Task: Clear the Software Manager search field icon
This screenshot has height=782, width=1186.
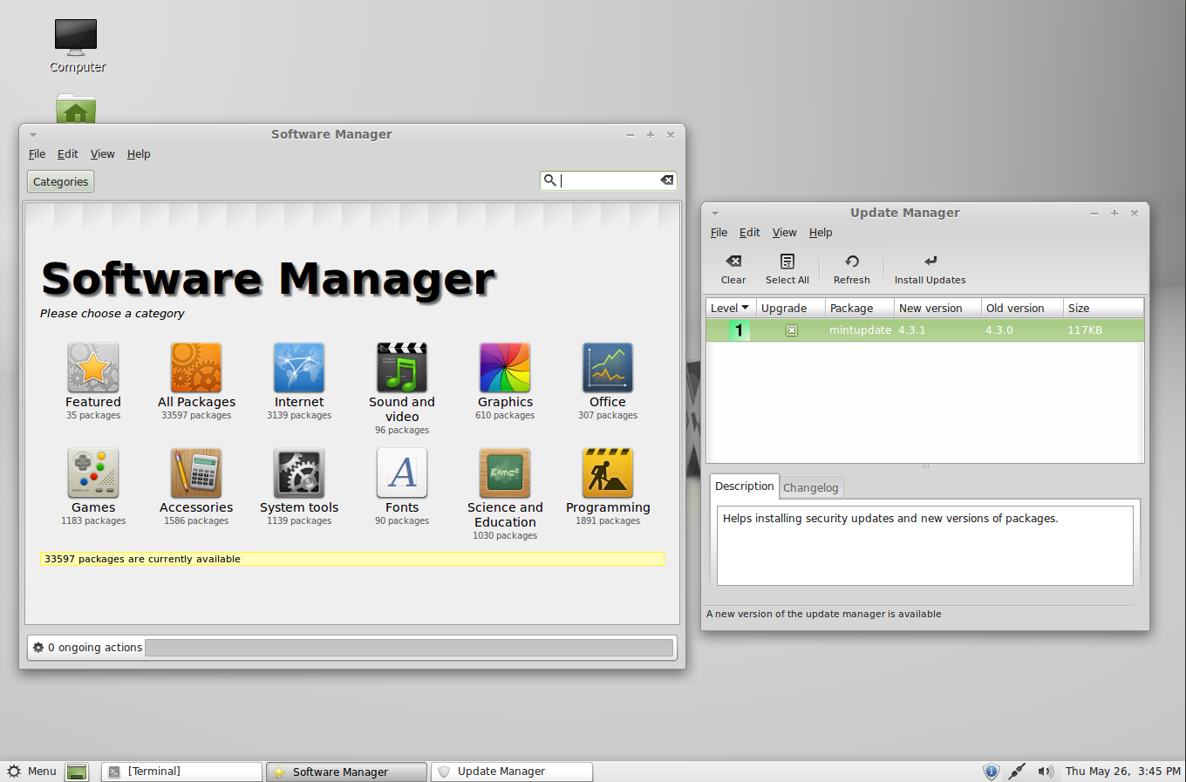Action: pyautogui.click(x=666, y=180)
